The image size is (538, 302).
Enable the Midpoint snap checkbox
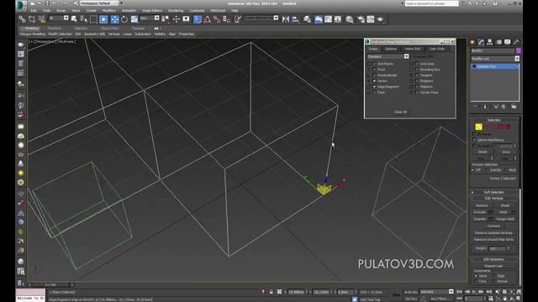click(417, 86)
